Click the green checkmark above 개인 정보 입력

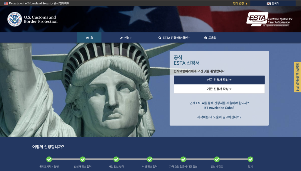116,159
